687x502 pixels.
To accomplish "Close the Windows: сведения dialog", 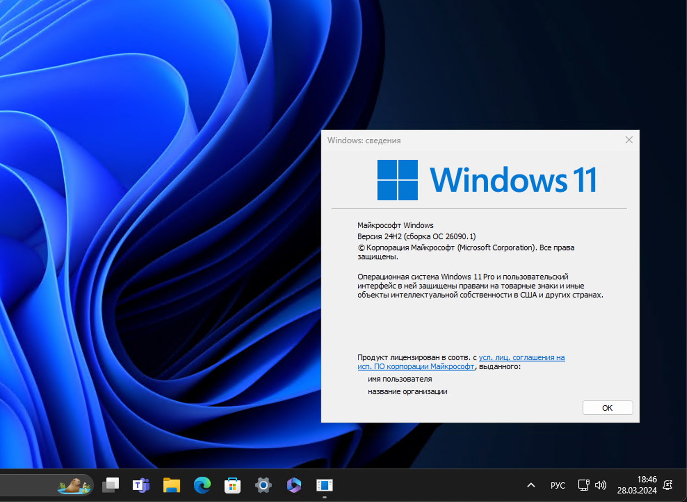I will click(x=629, y=140).
